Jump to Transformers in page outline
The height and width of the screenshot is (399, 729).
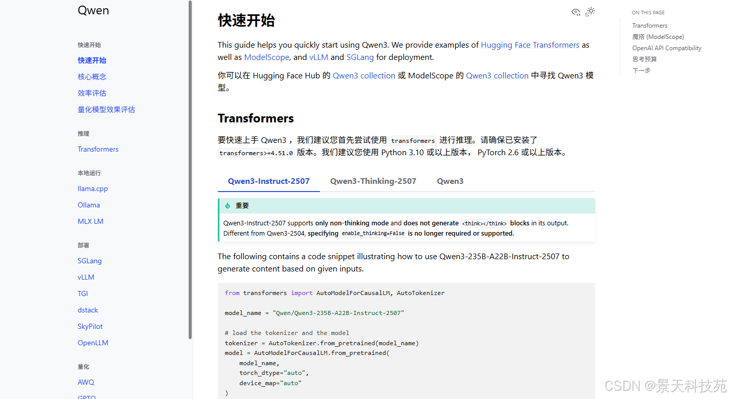[650, 26]
